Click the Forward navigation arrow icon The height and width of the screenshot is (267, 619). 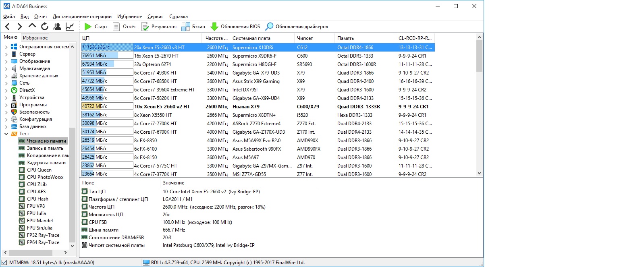pyautogui.click(x=19, y=27)
